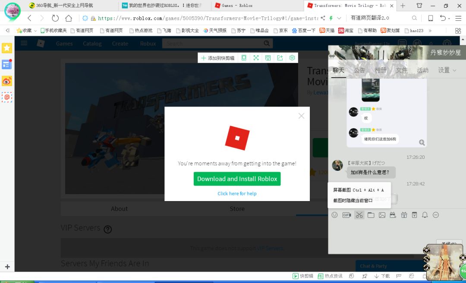Open the GIF recording tool in chat
The width and height of the screenshot is (466, 283).
point(346,215)
